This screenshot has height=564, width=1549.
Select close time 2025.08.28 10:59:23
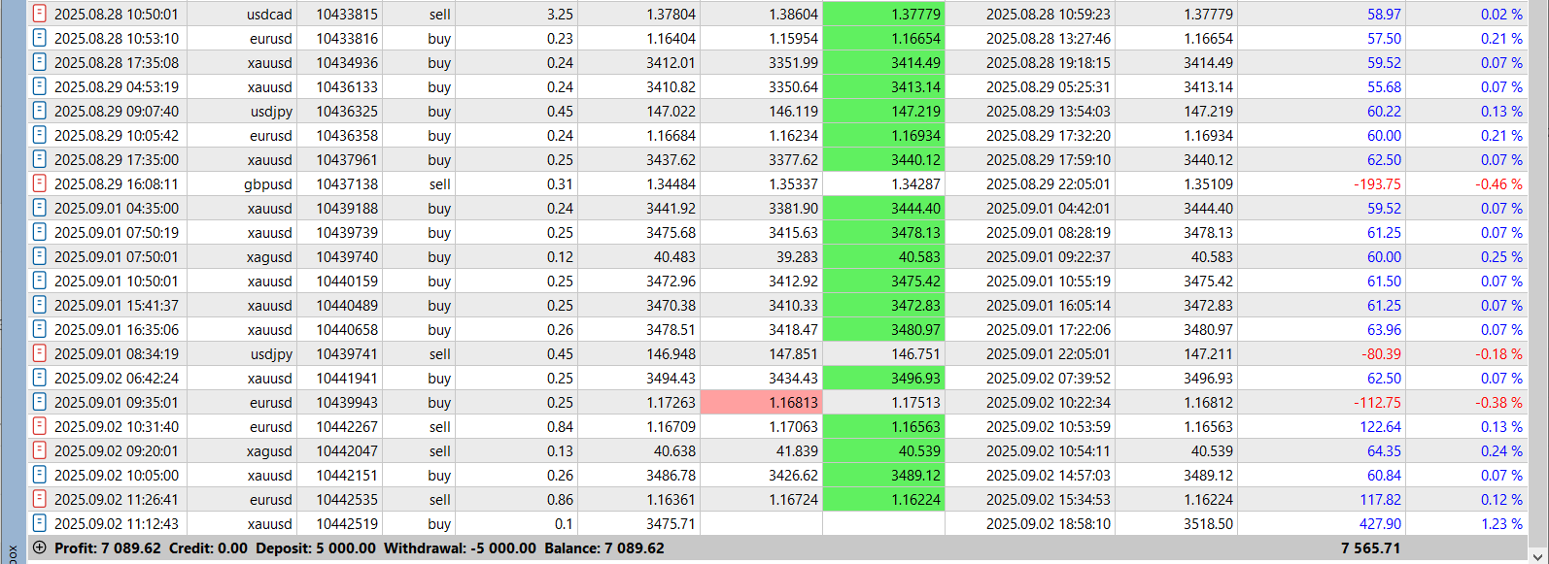coord(1049,15)
